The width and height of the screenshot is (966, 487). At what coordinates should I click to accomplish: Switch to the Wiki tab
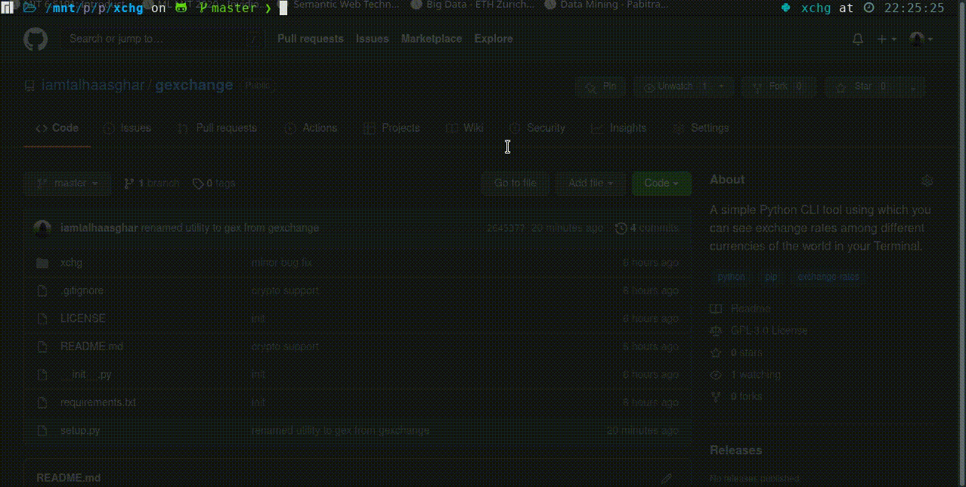point(465,128)
